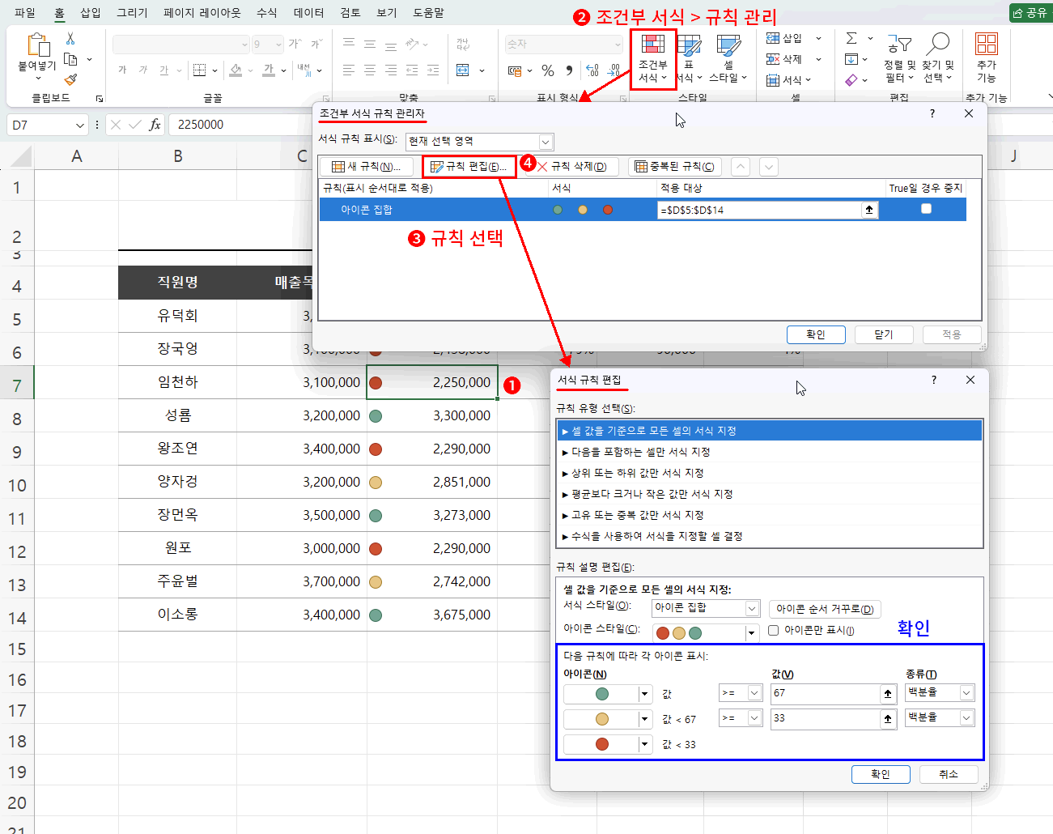Click New Rule (새 규칙) button

tap(367, 167)
